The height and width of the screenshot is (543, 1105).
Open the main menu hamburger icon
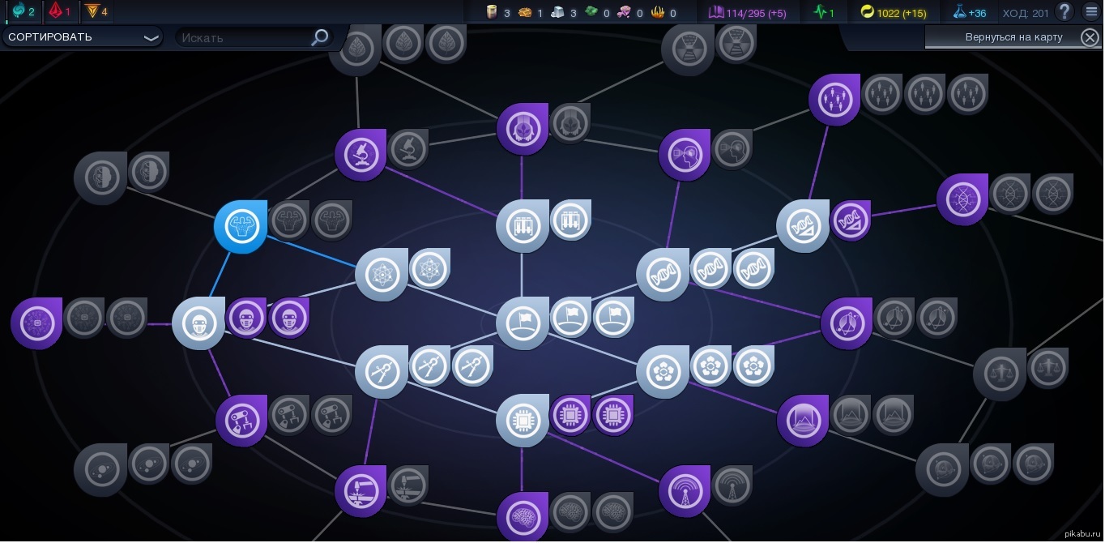tap(1091, 12)
